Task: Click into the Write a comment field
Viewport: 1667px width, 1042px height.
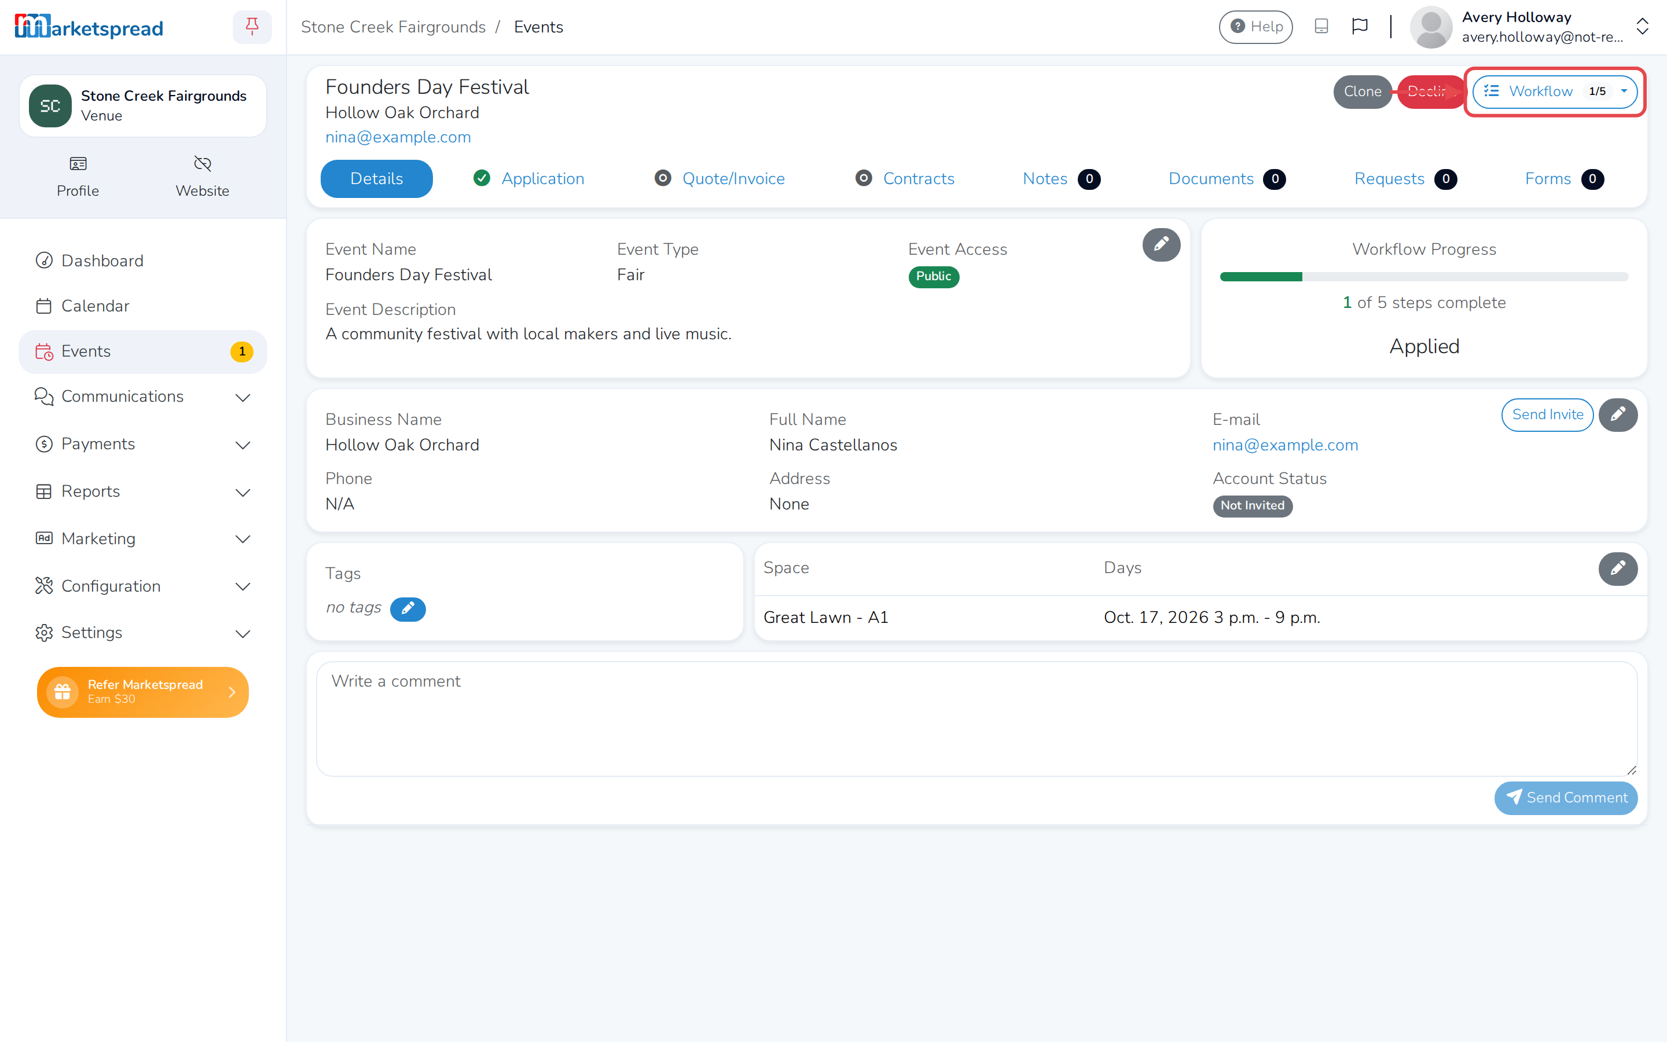Action: click(977, 719)
